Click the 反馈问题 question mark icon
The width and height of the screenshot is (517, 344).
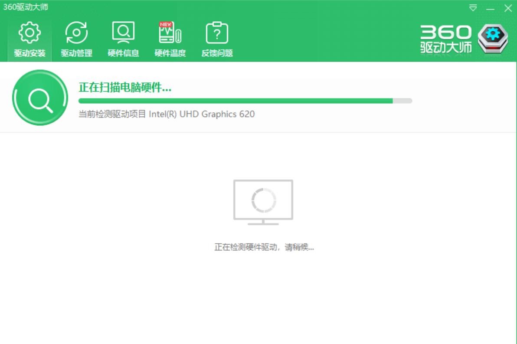point(217,33)
